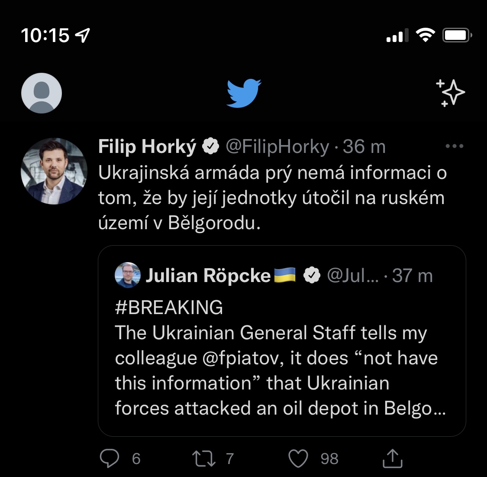Switch timeline view with sparkle icon

[x=450, y=93]
